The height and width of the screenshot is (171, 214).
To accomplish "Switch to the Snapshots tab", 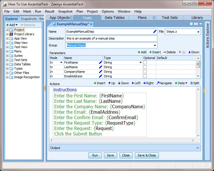I will [x=29, y=19].
